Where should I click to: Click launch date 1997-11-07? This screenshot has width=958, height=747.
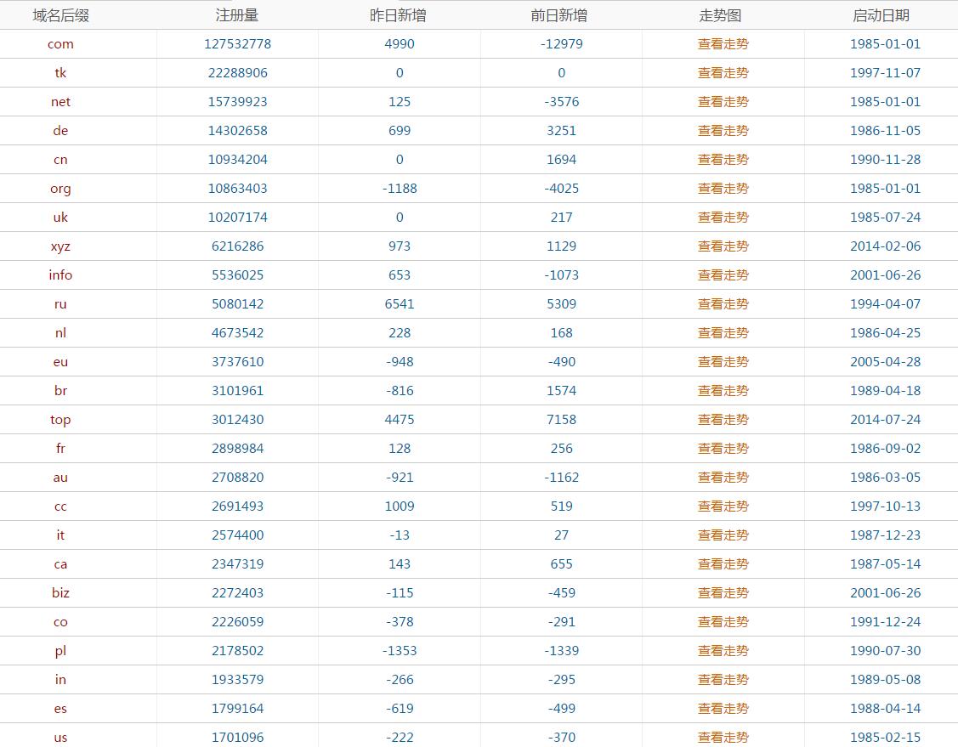tap(885, 73)
